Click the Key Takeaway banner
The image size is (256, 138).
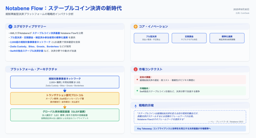click(190, 129)
